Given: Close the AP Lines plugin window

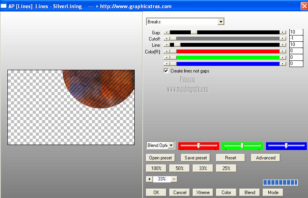Looking at the screenshot, I should click(x=304, y=6).
